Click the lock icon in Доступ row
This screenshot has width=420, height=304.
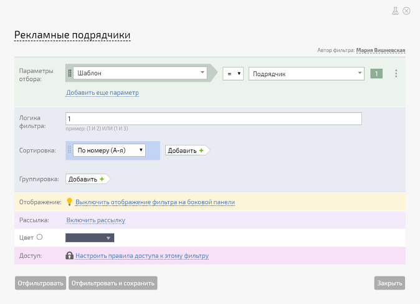[x=70, y=255]
